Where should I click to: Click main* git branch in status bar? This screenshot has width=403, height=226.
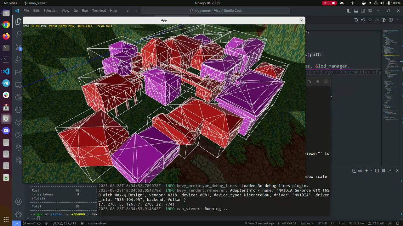click(29, 223)
